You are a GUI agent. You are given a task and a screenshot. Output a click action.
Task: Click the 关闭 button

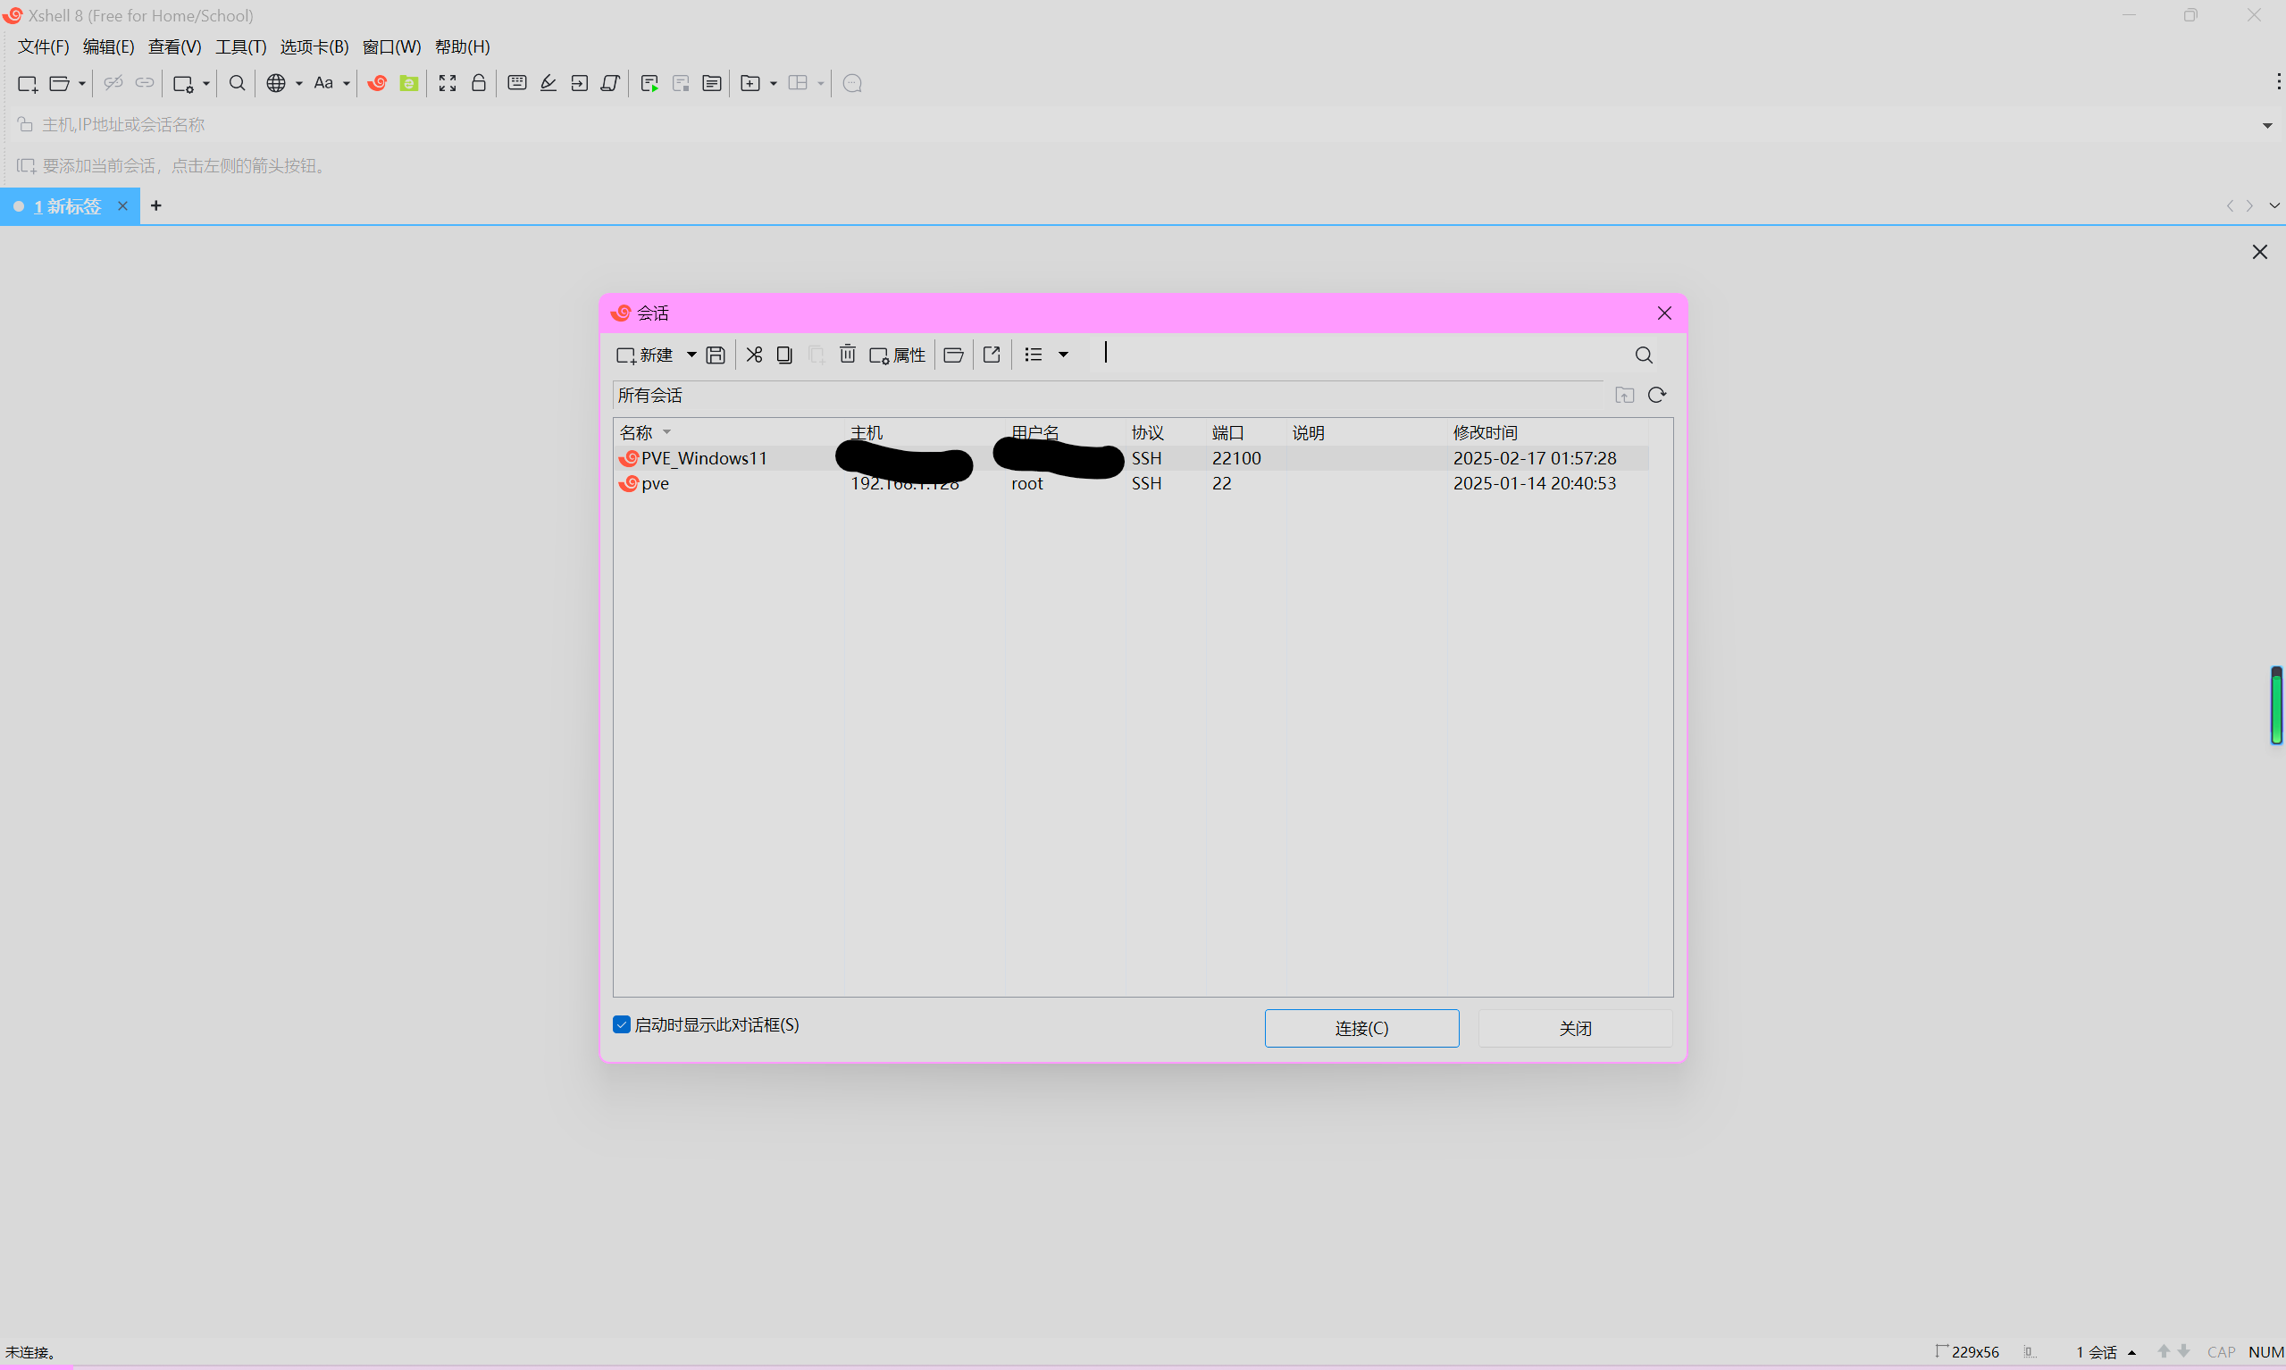(1574, 1027)
